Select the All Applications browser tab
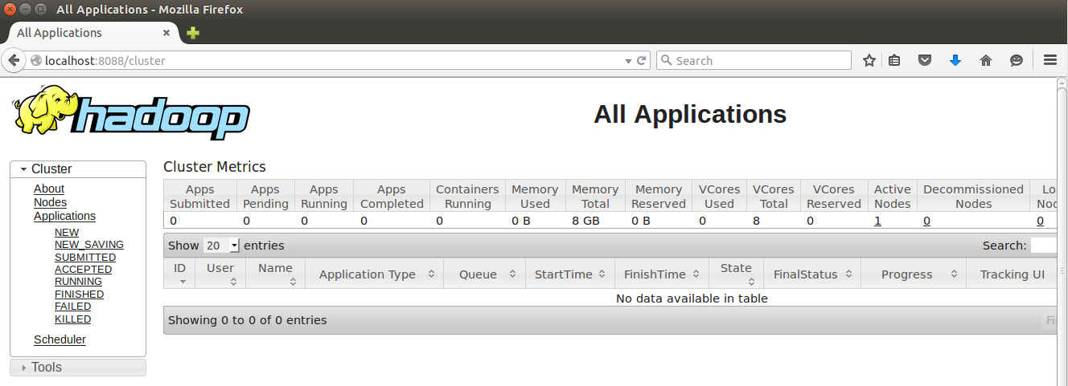 93,33
